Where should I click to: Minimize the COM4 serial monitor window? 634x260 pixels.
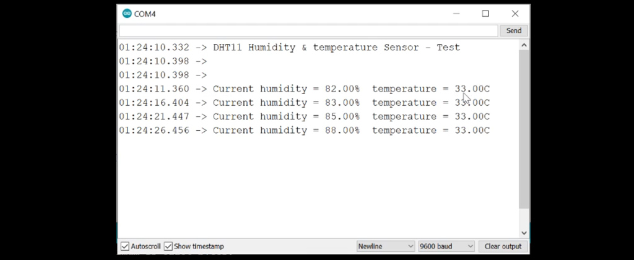click(x=456, y=14)
